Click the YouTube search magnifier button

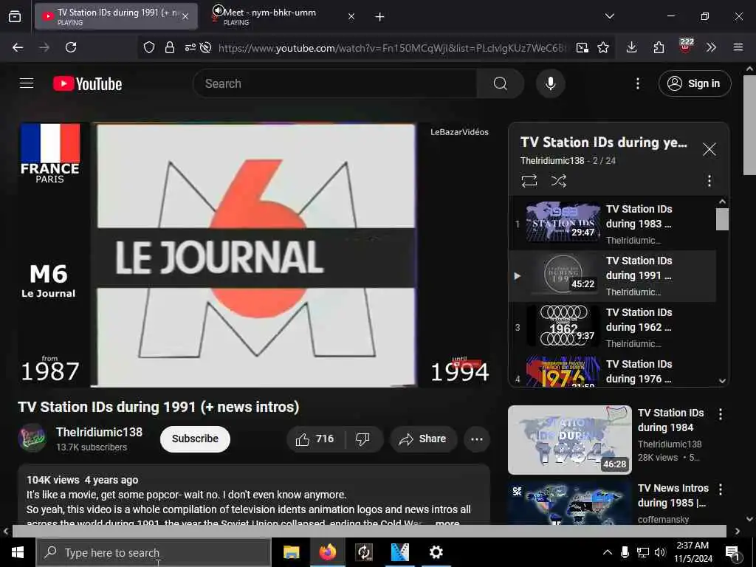pyautogui.click(x=500, y=83)
